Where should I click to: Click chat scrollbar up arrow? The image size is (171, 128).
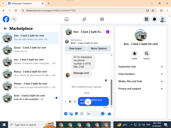pos(111,55)
